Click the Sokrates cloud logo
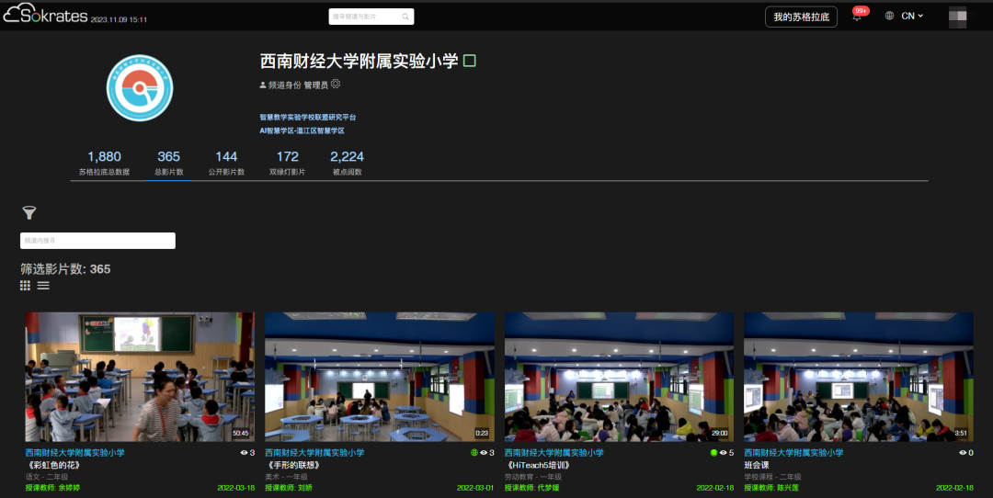The image size is (993, 498). (44, 17)
